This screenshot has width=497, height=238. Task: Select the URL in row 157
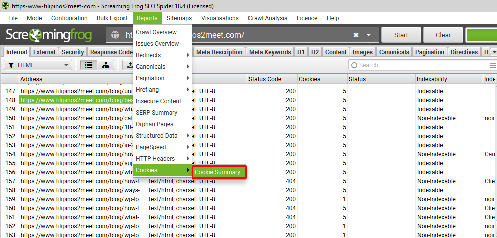pyautogui.click(x=82, y=181)
